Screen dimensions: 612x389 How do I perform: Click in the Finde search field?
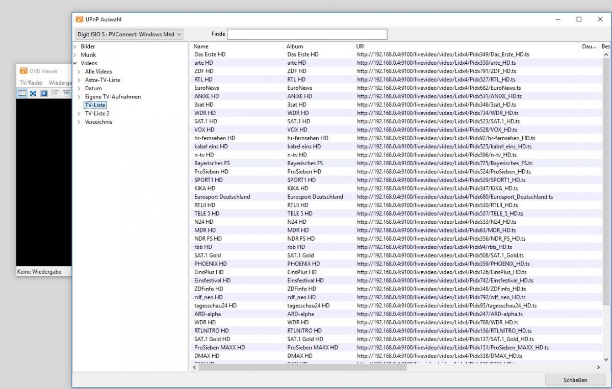click(307, 34)
